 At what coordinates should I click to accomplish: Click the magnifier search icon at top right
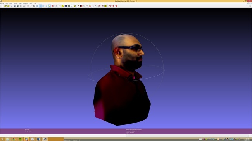point(250,6)
